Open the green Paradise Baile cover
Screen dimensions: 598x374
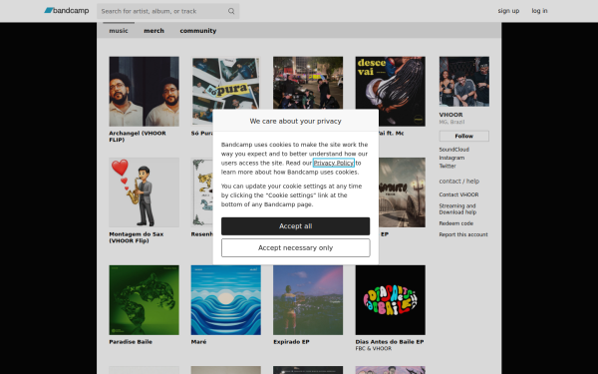tap(144, 300)
